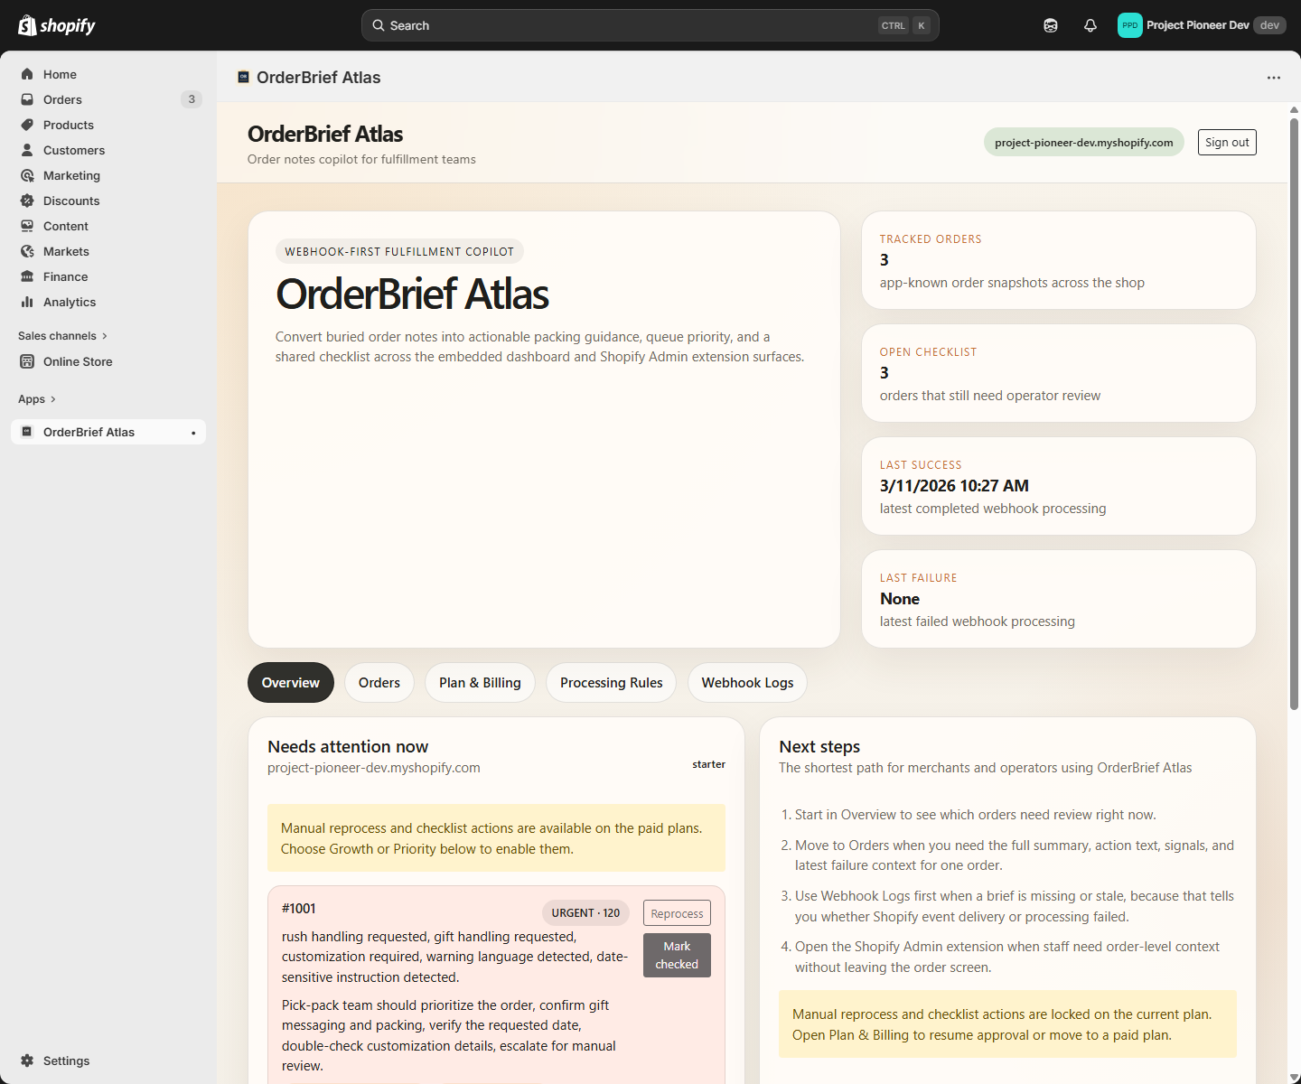
Task: Open the Processing Rules tab
Action: (612, 683)
